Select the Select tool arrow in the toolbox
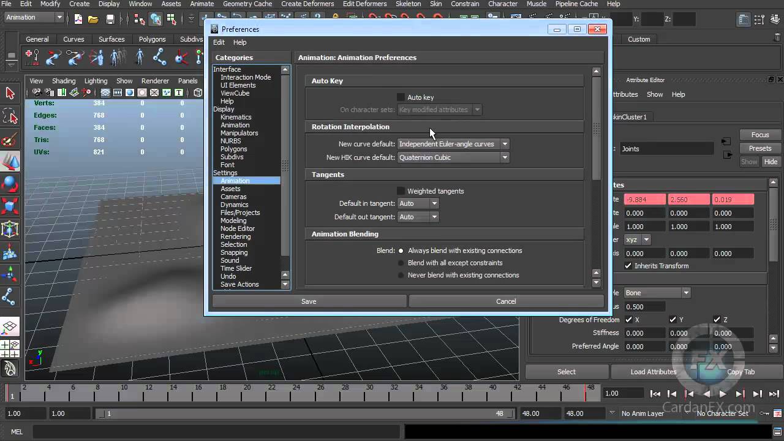The image size is (784, 441). [x=10, y=93]
